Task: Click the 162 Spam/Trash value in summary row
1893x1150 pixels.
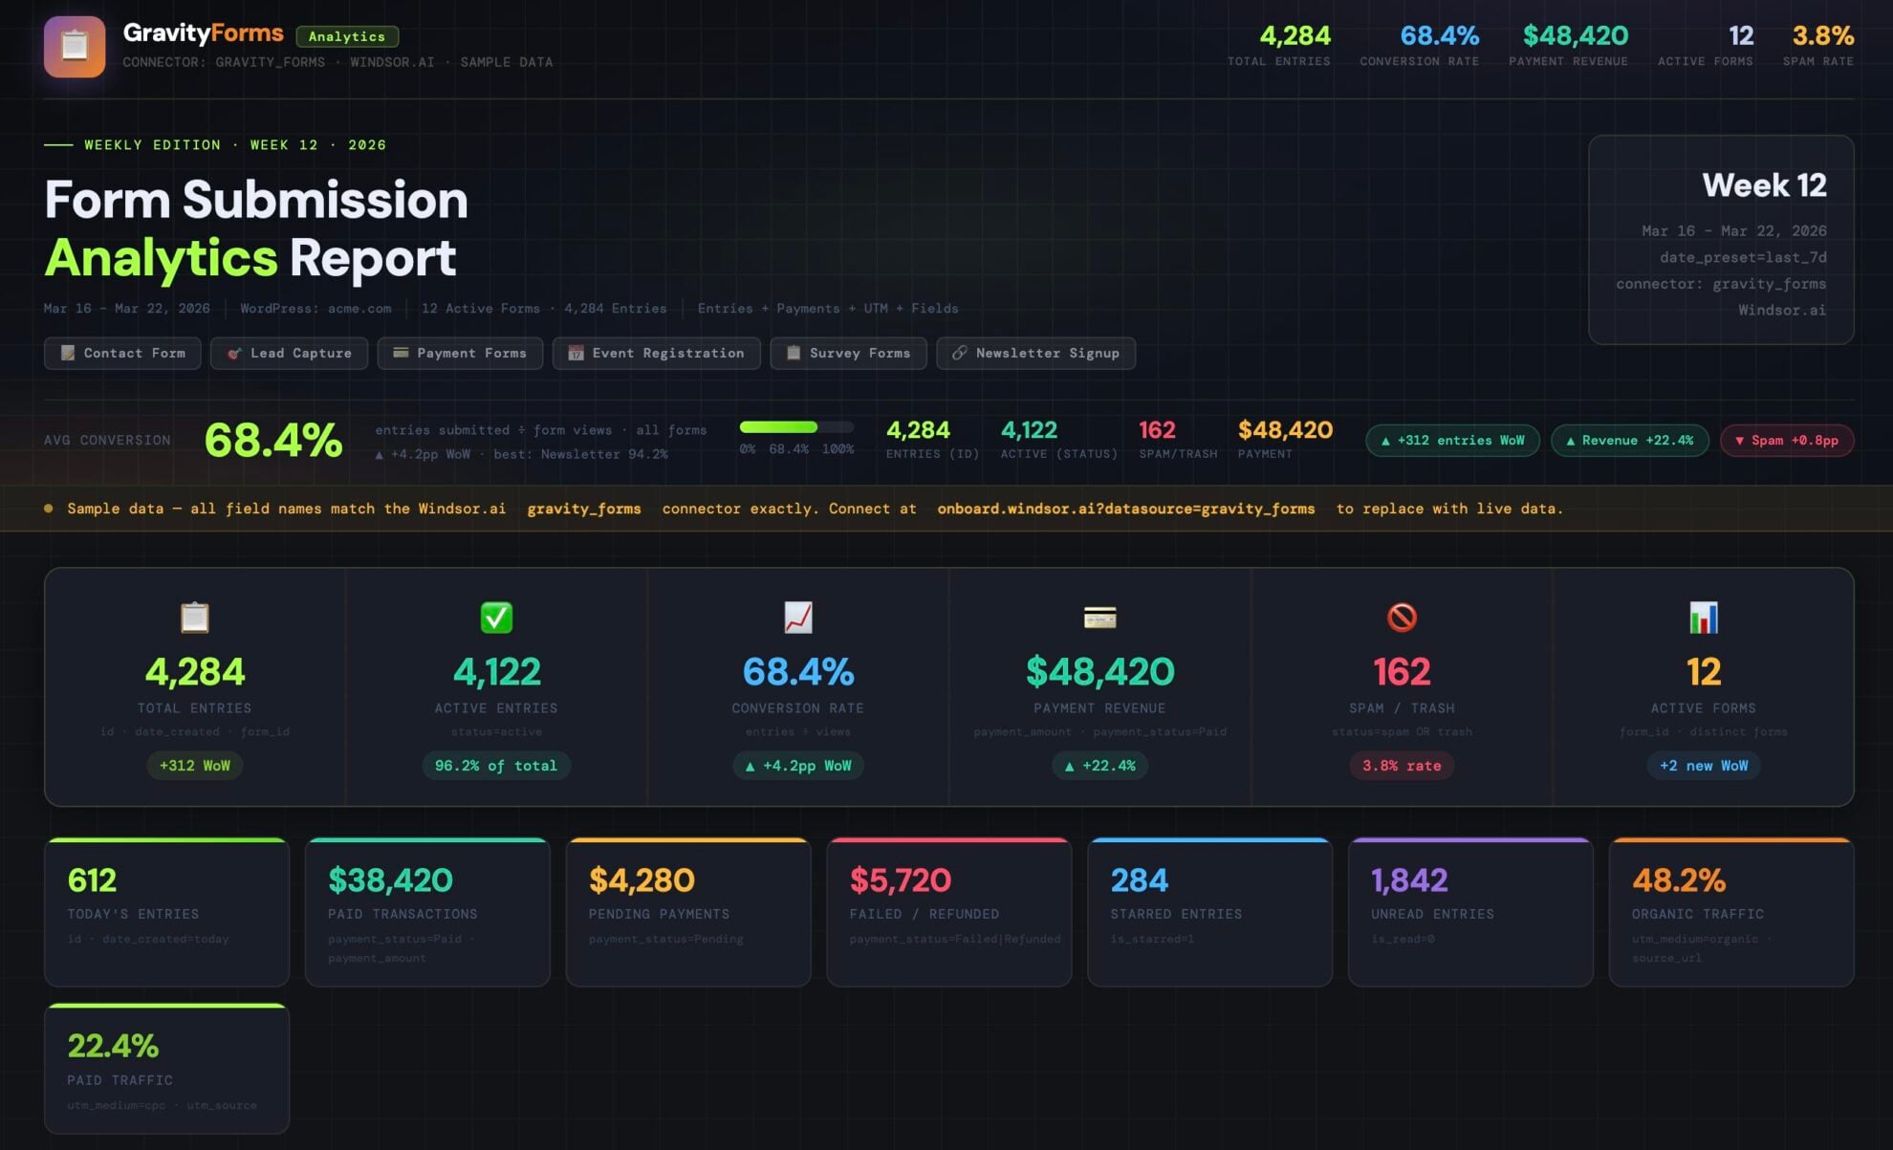Action: point(1157,430)
